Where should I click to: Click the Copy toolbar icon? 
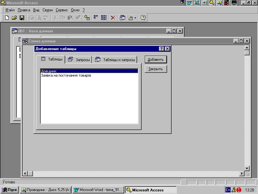click(63, 18)
